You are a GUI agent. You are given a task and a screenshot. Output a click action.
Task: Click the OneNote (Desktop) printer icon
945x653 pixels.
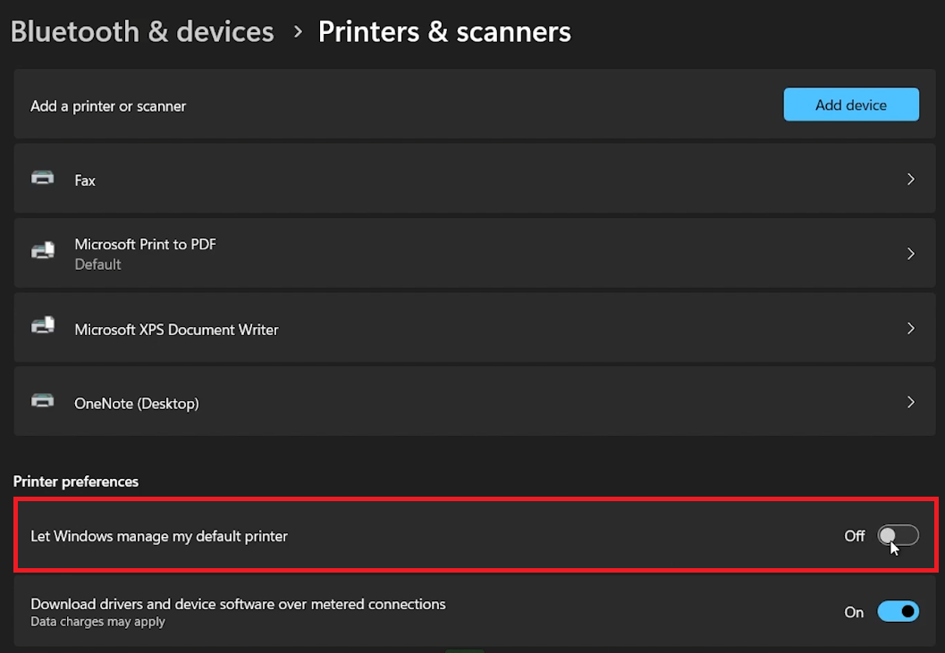(x=43, y=402)
